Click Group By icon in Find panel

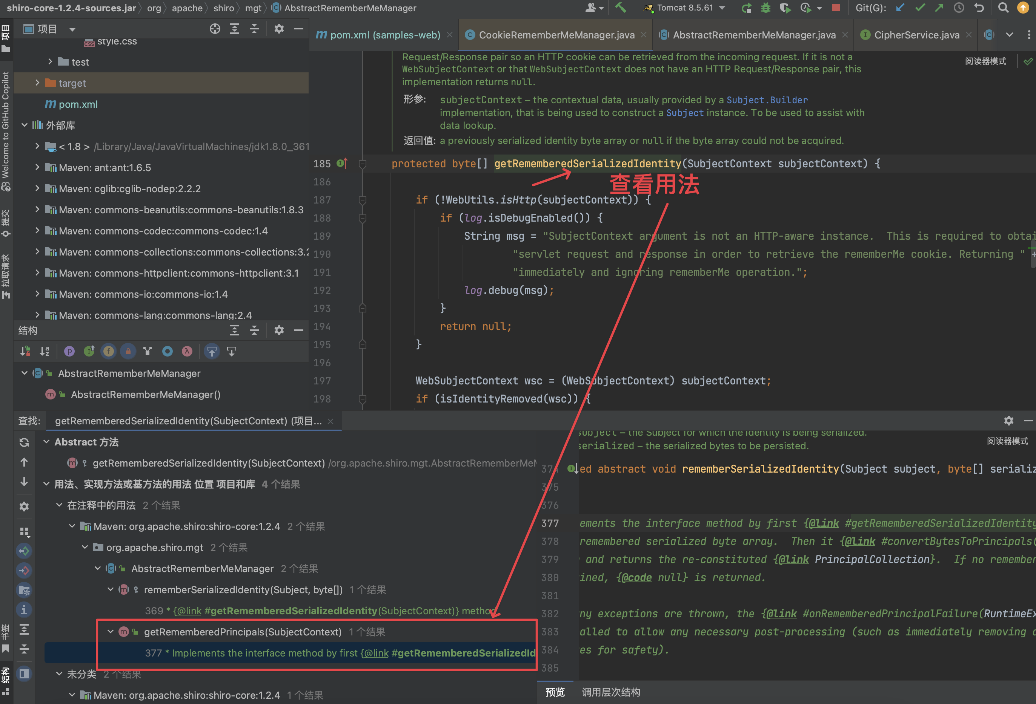pos(24,532)
